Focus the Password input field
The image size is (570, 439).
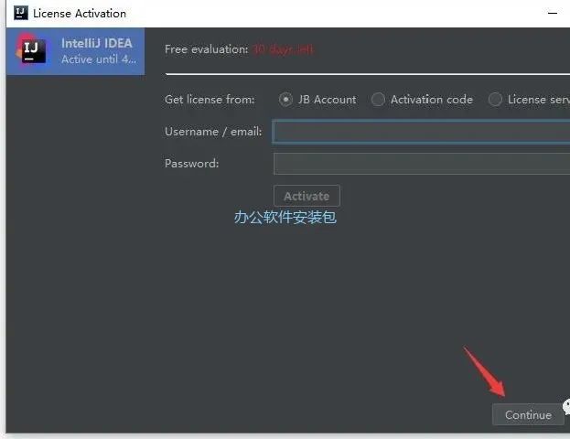pyautogui.click(x=421, y=164)
